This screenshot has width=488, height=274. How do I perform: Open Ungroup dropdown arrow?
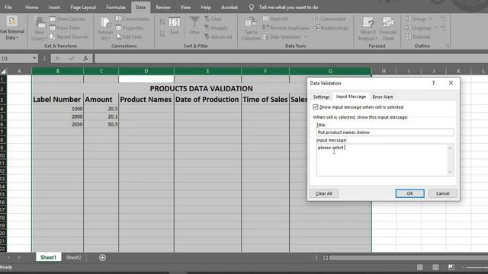coord(435,28)
